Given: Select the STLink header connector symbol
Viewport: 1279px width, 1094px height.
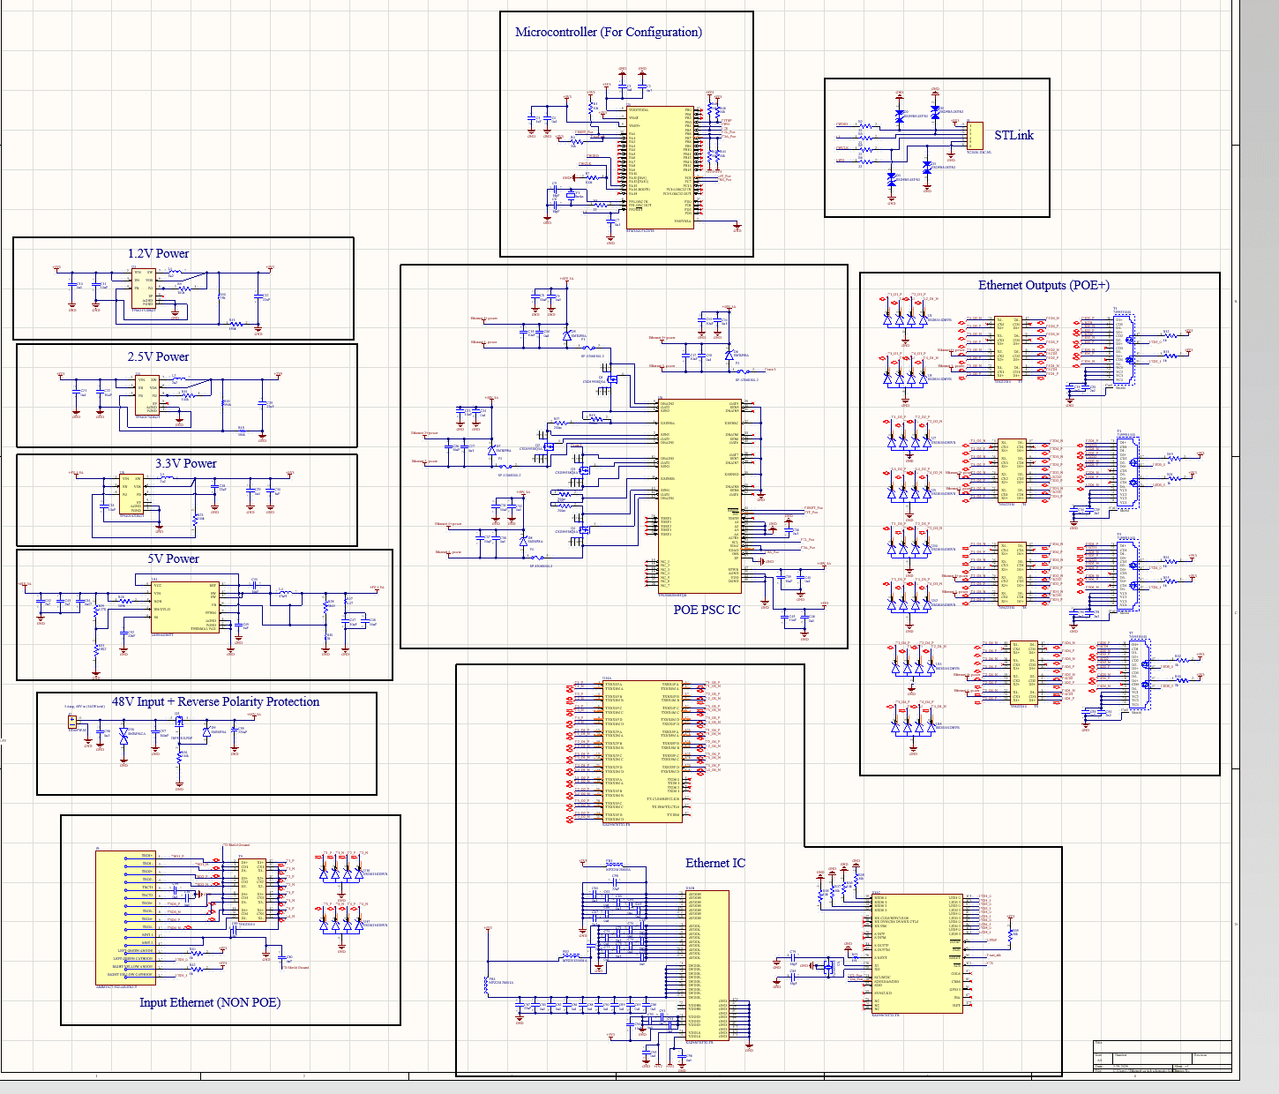Looking at the screenshot, I should coord(975,137).
